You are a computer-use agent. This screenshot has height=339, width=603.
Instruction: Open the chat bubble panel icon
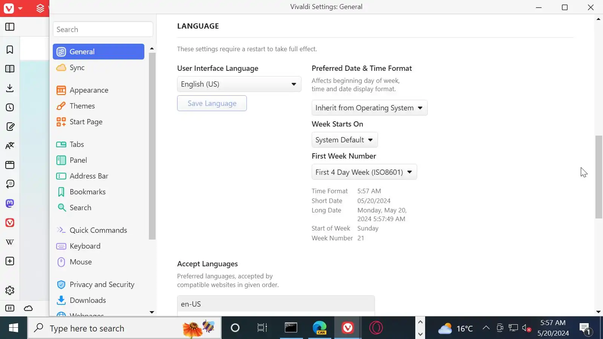point(10,184)
